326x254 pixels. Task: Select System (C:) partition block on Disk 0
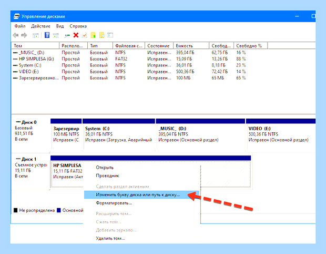click(x=119, y=134)
